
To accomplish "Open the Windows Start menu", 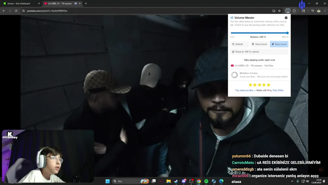I will point(108,181).
